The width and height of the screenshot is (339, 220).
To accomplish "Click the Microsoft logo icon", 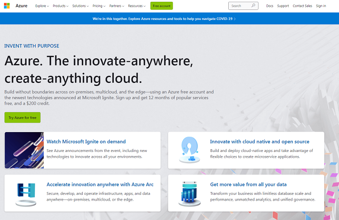I will coord(7,6).
